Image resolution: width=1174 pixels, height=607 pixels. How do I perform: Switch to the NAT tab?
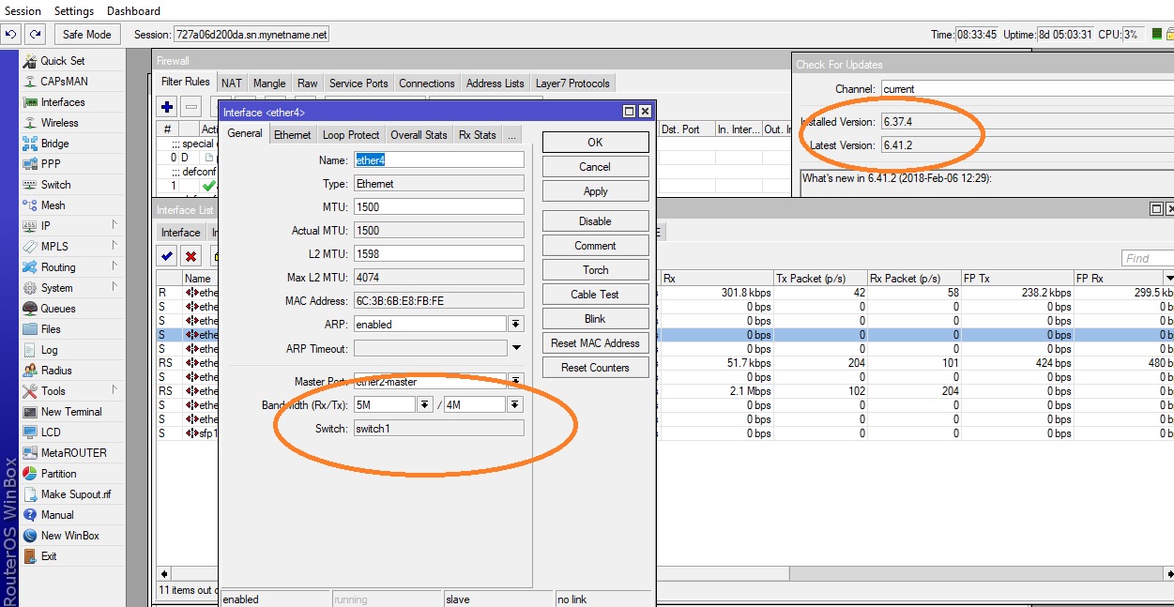(x=231, y=83)
